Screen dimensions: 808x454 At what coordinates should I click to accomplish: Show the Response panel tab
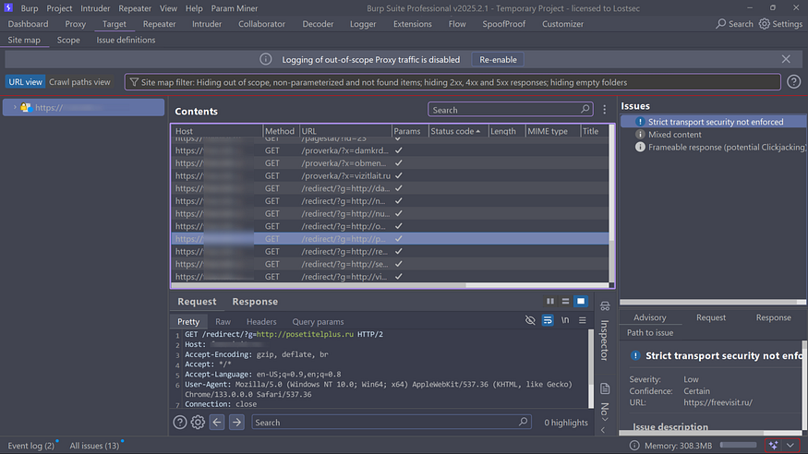pyautogui.click(x=255, y=302)
